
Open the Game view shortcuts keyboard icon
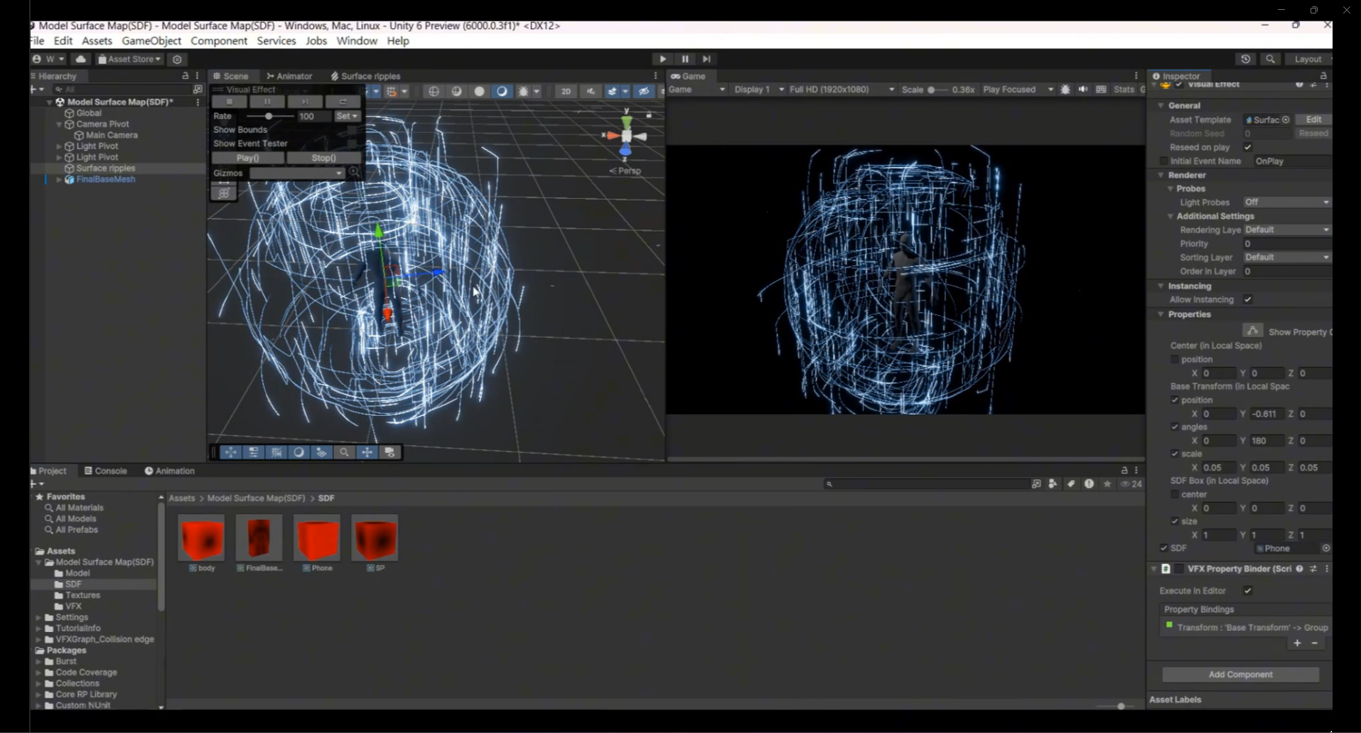1101,90
